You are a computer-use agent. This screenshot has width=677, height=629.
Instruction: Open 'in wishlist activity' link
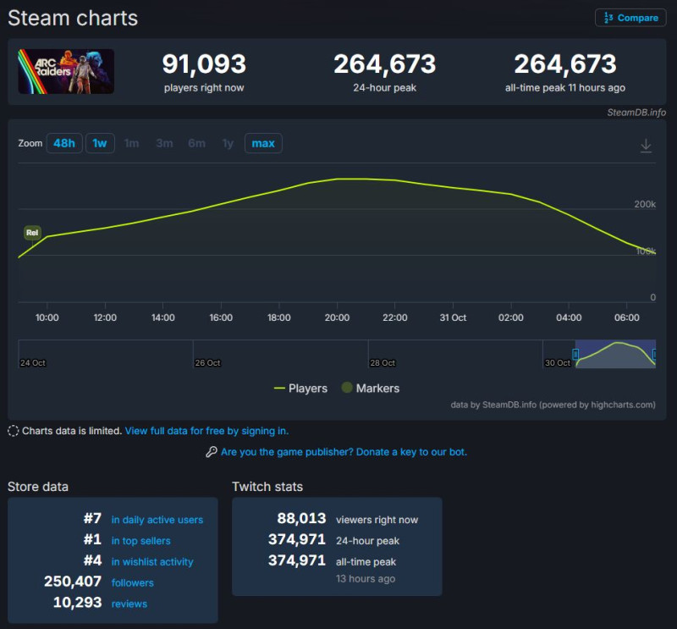click(152, 561)
